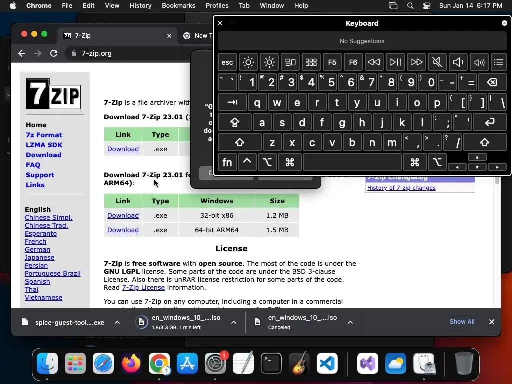
Task: Toggle left command key
Action: tap(289, 162)
